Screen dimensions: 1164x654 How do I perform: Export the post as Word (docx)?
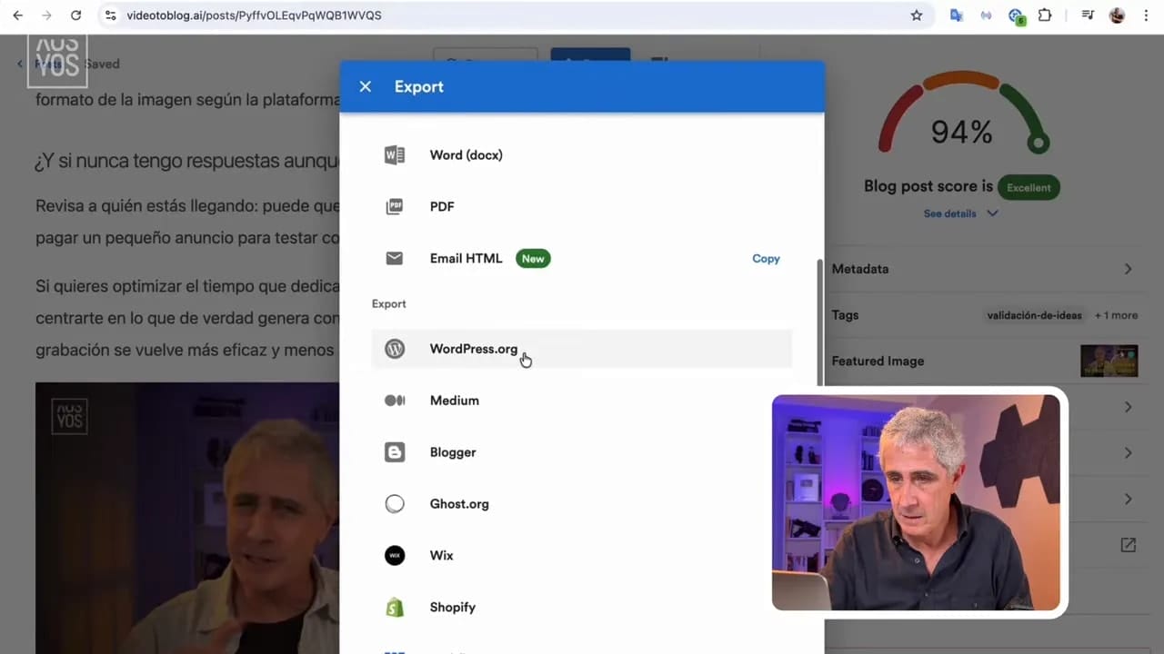point(582,155)
